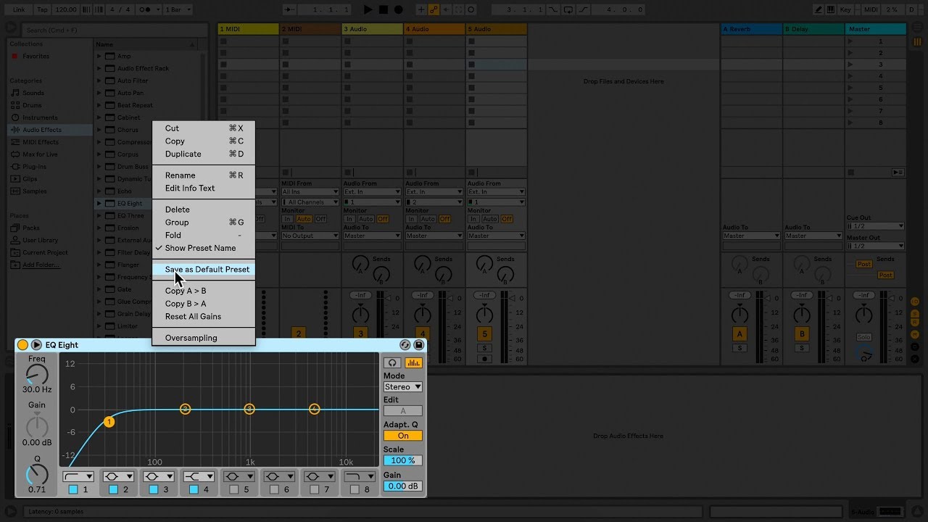Select filter band node 2 on the EQ curve
Viewport: 928px width, 522px height.
[x=185, y=410]
